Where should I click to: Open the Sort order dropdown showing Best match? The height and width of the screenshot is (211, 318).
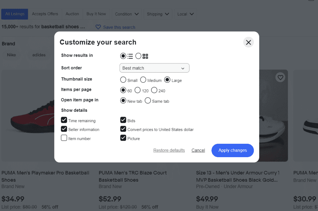(154, 68)
